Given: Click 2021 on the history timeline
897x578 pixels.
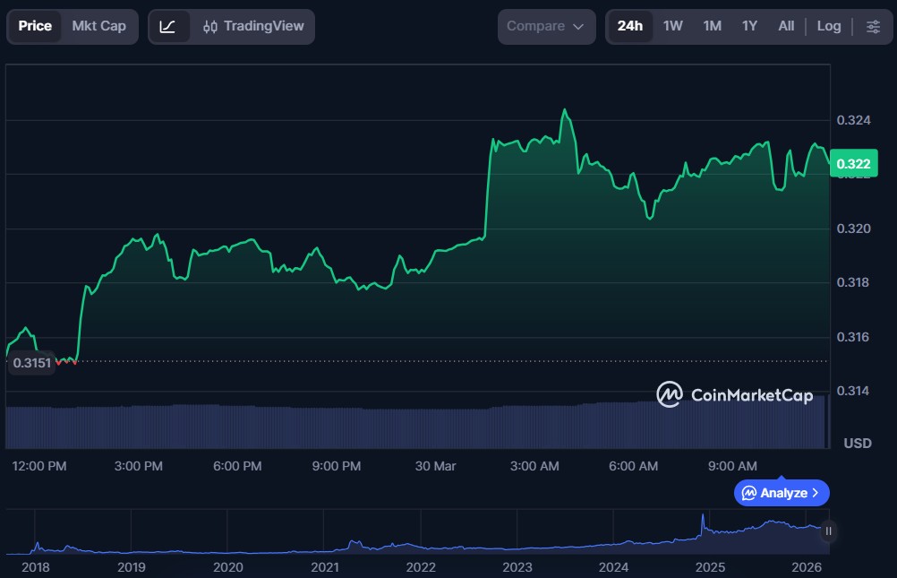Looking at the screenshot, I should click(x=324, y=567).
